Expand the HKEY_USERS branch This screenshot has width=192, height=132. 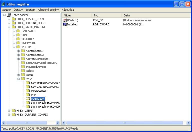9,111
